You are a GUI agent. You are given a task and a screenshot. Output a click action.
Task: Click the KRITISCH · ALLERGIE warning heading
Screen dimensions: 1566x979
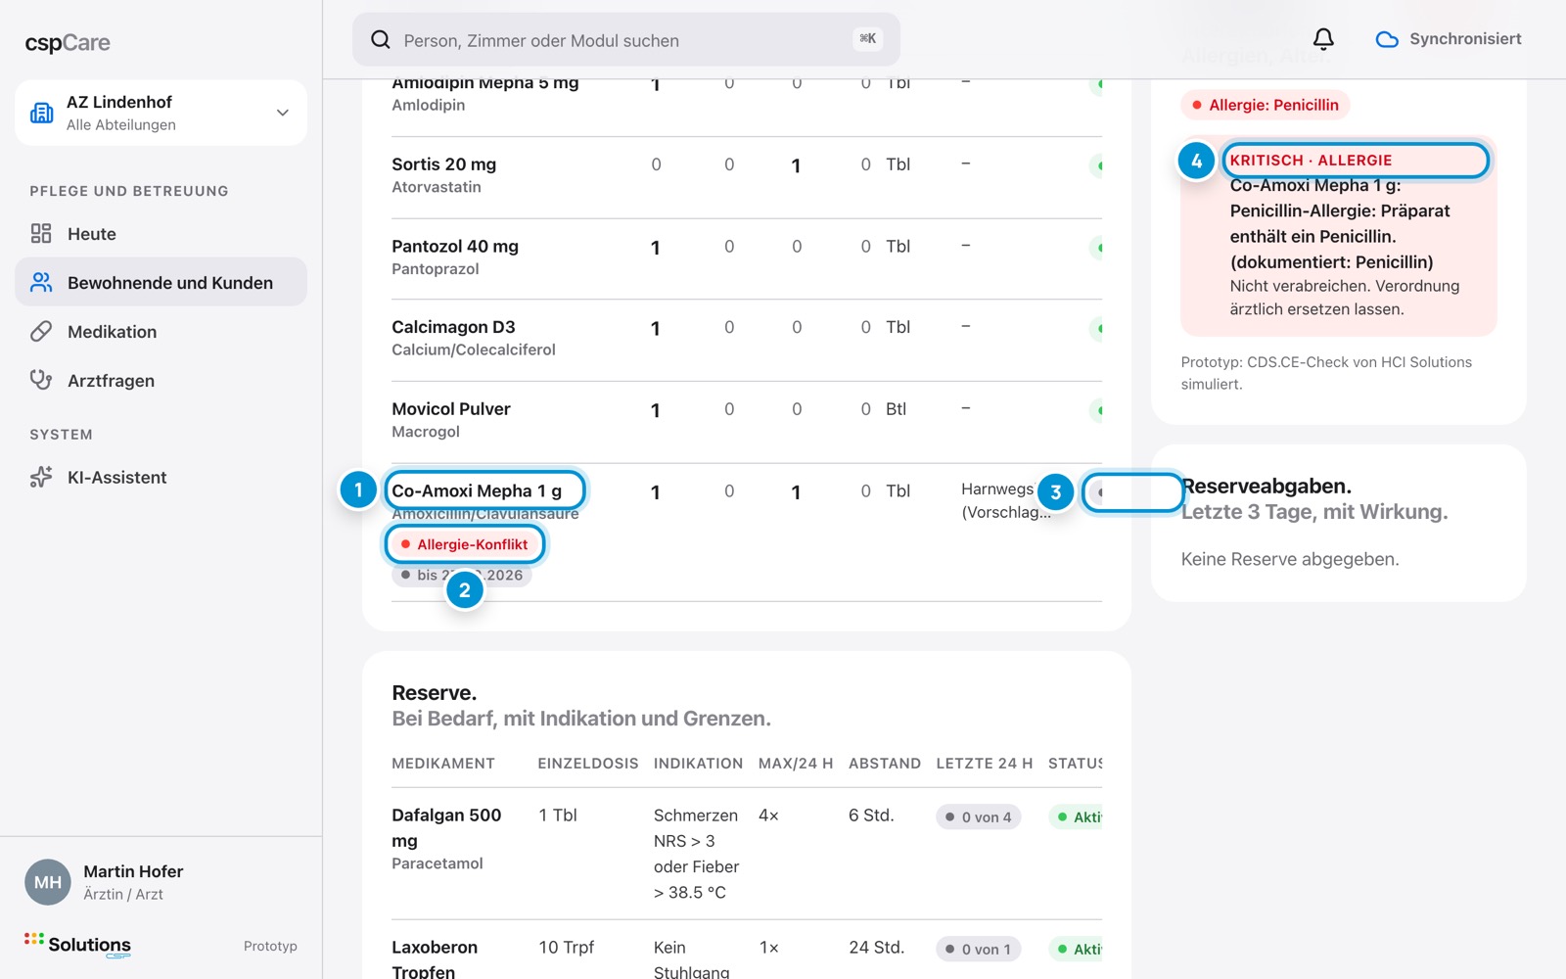[x=1311, y=161]
